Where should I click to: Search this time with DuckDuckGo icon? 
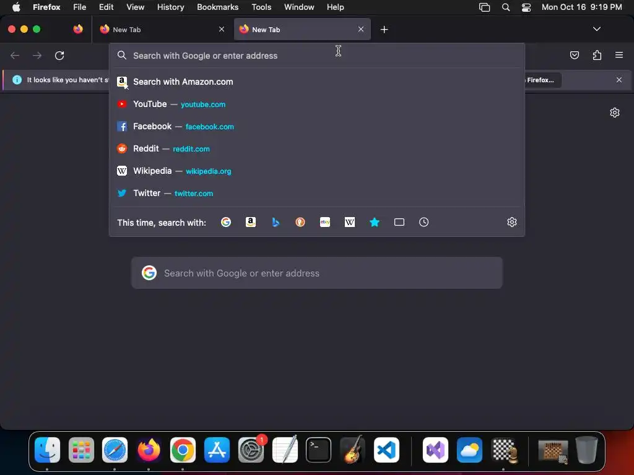tap(300, 222)
